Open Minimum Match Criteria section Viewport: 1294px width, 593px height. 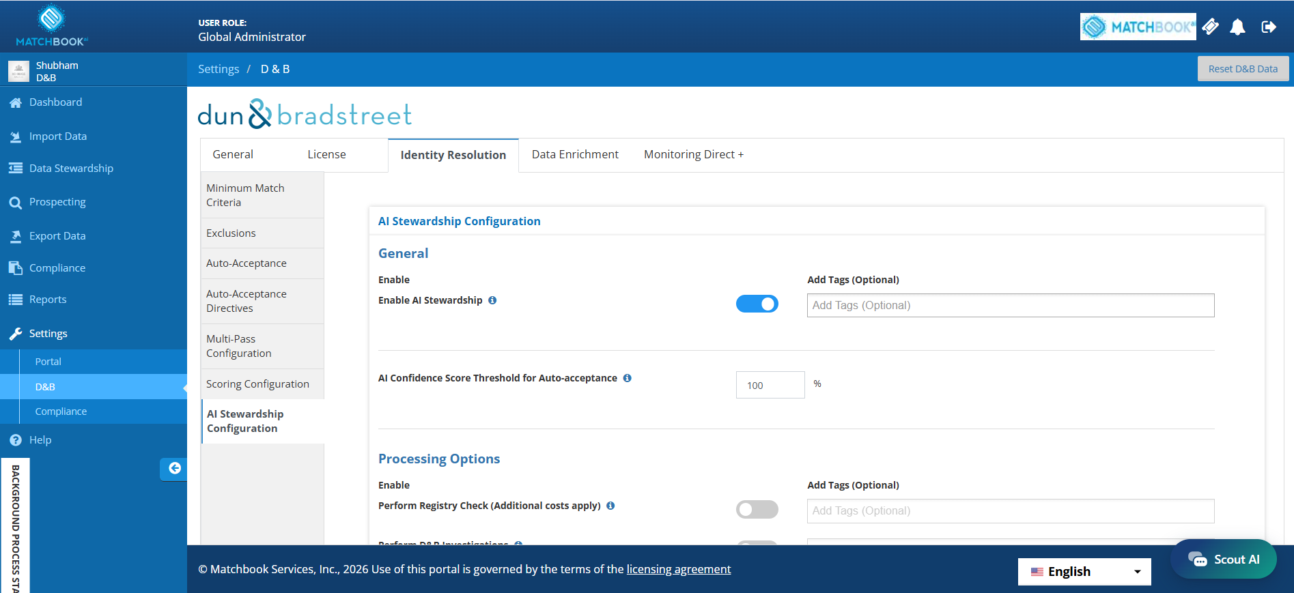tap(262, 195)
